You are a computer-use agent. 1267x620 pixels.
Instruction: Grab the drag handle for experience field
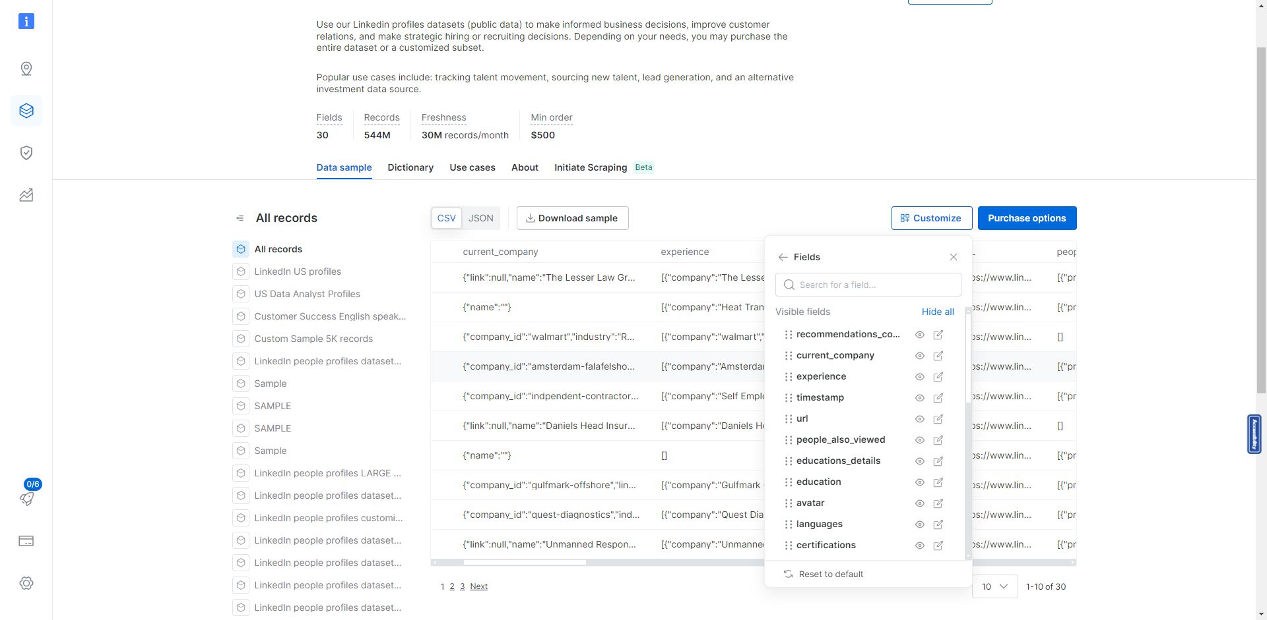tap(788, 377)
